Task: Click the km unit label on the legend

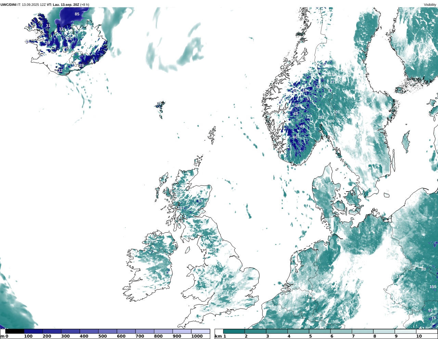Action: pos(218,336)
